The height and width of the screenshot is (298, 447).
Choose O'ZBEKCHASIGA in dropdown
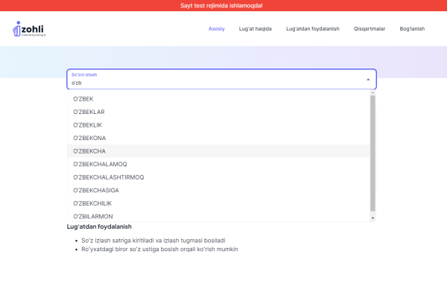[95, 190]
